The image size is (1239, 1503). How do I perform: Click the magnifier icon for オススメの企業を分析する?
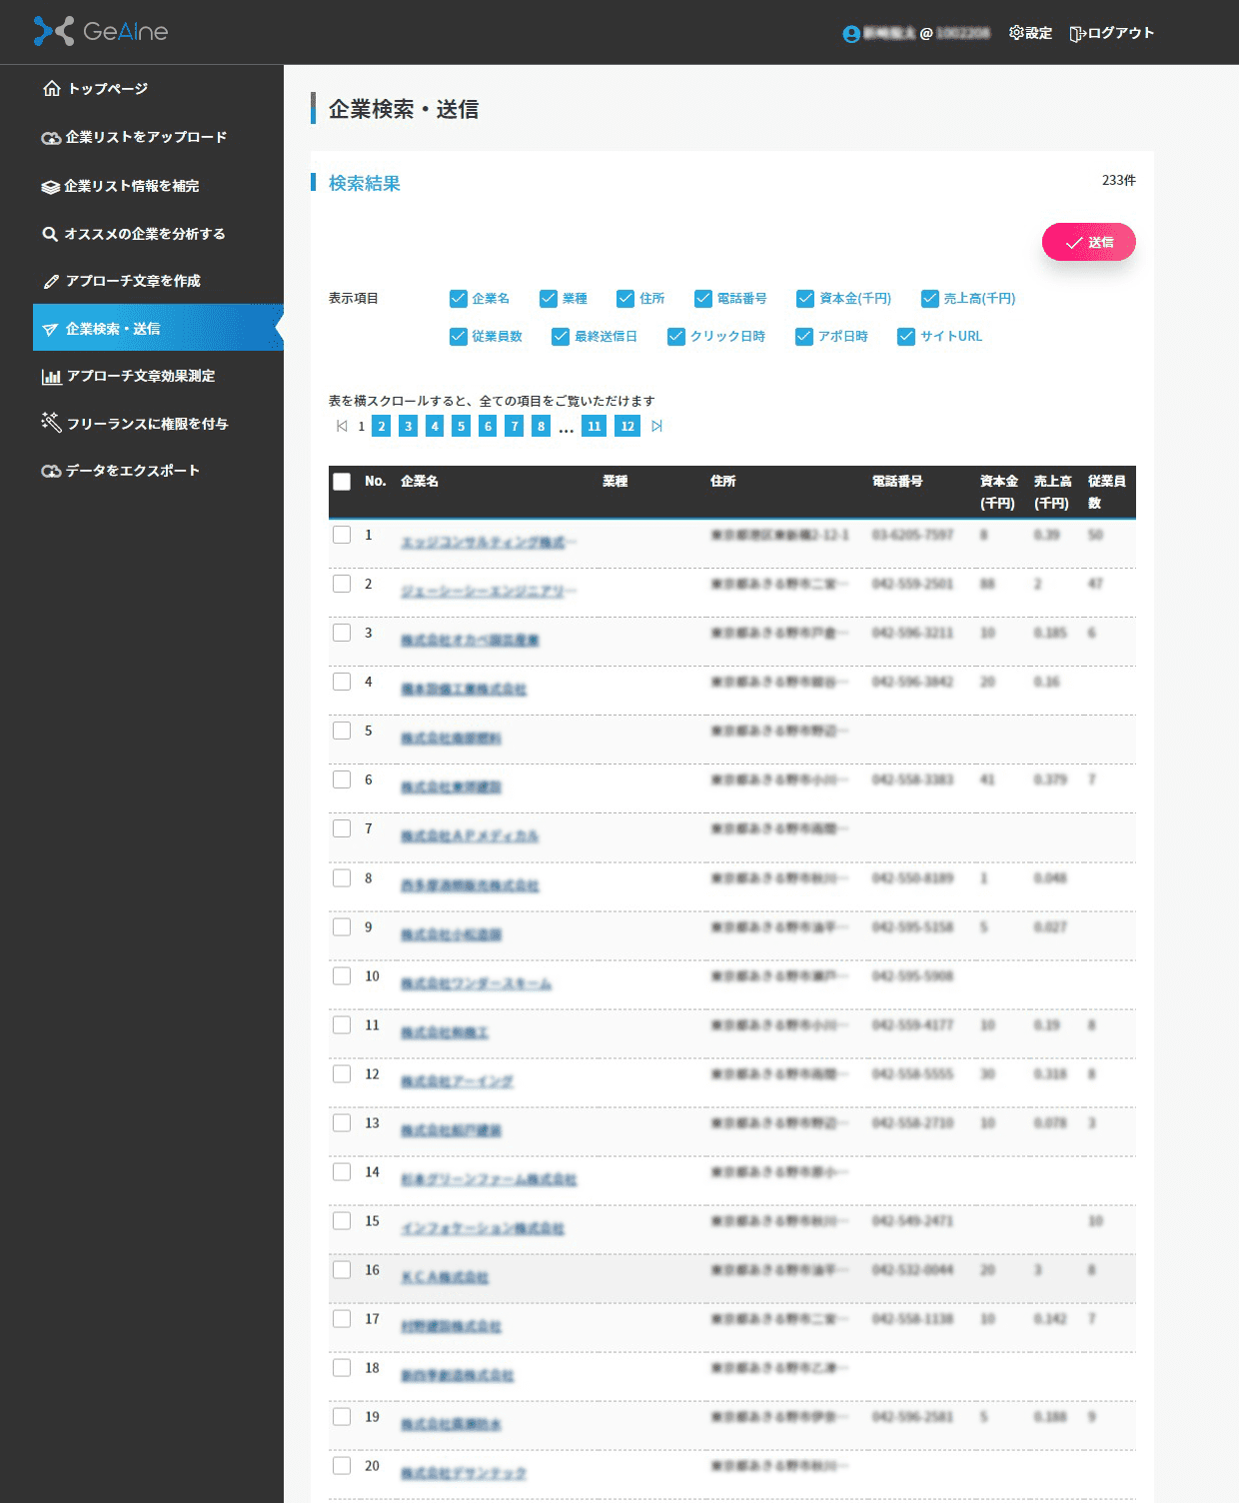pos(50,234)
